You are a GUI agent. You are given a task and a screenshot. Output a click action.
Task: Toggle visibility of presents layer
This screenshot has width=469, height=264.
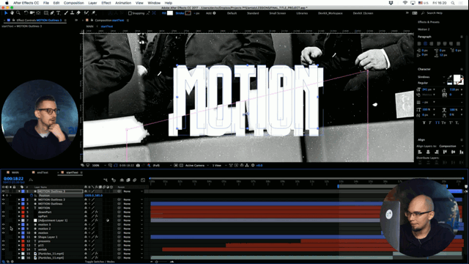click(3, 241)
